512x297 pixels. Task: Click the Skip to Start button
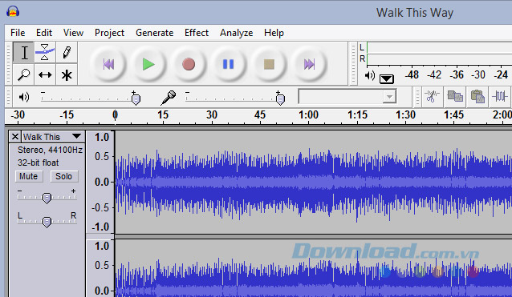[108, 64]
